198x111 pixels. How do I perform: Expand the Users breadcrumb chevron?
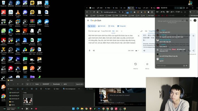40,84
